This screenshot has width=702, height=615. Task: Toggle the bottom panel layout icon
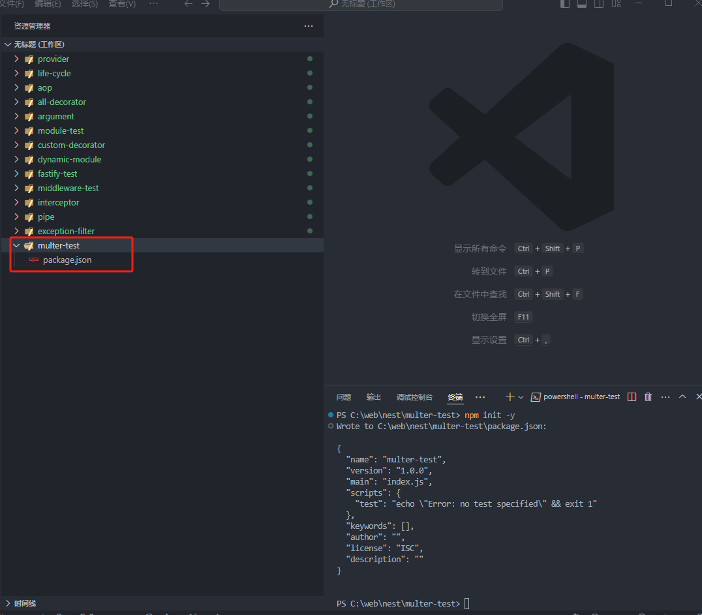tap(582, 3)
